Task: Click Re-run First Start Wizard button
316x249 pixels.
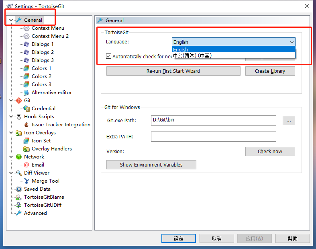Action: tap(173, 71)
